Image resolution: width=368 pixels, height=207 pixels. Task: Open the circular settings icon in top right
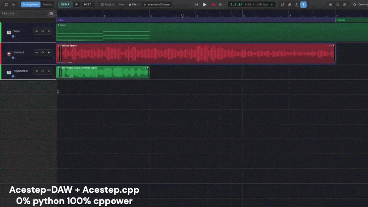[x=345, y=5]
